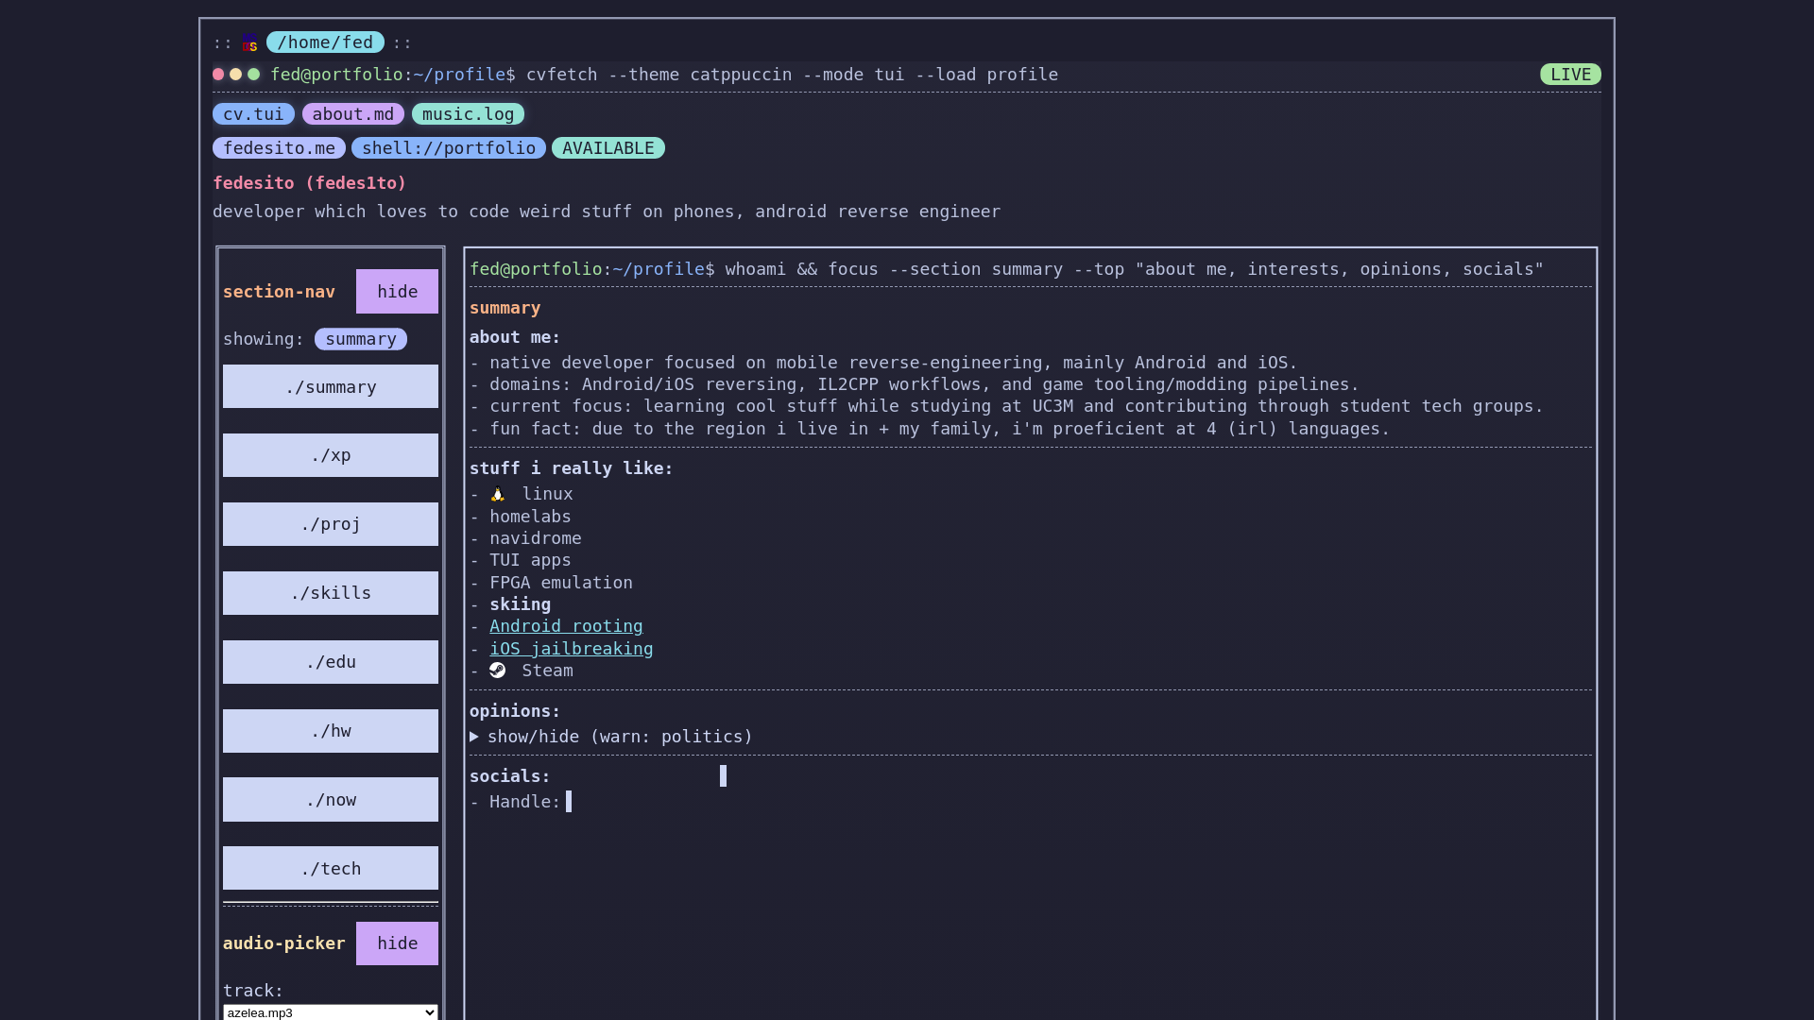The image size is (1814, 1020).
Task: Click the green terminal window dot
Action: pos(253,75)
